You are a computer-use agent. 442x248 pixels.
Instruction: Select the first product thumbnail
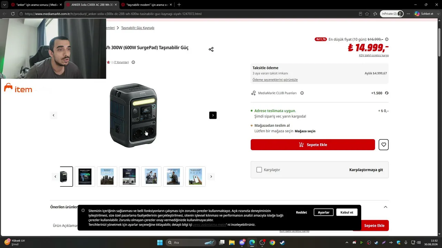pyautogui.click(x=66, y=177)
